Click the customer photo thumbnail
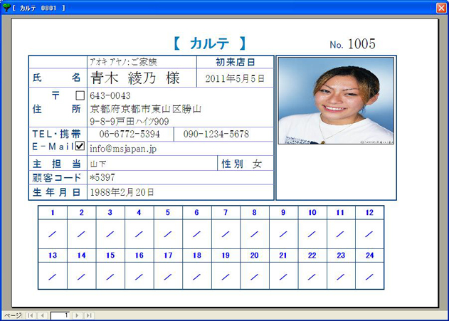 (336, 100)
